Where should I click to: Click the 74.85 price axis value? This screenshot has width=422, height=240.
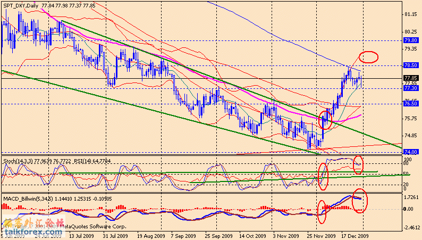click(411, 136)
